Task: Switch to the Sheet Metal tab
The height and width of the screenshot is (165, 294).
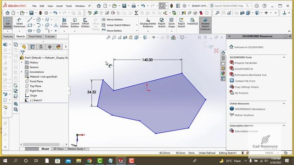Action: 35,37
